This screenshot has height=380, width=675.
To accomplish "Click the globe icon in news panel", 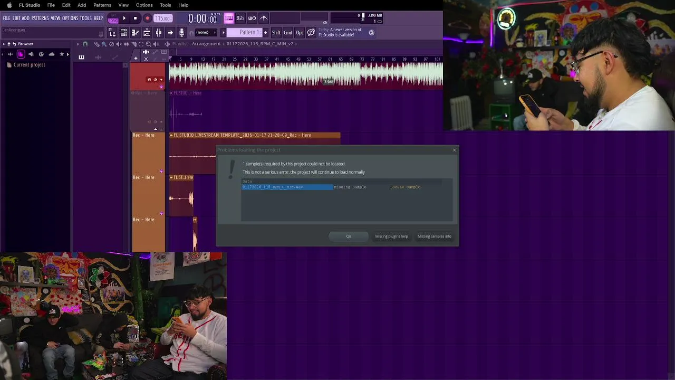I will point(371,32).
